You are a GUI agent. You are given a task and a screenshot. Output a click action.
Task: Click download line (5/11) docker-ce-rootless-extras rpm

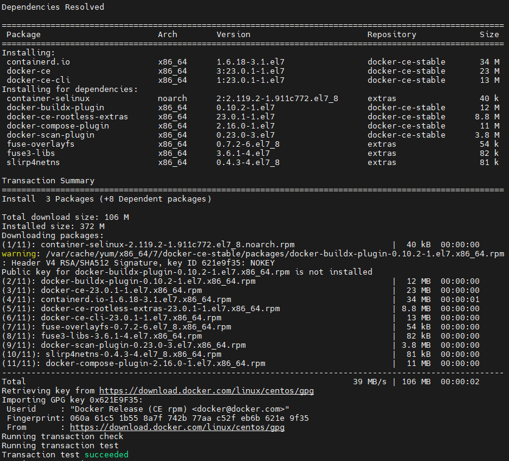[x=241, y=309]
